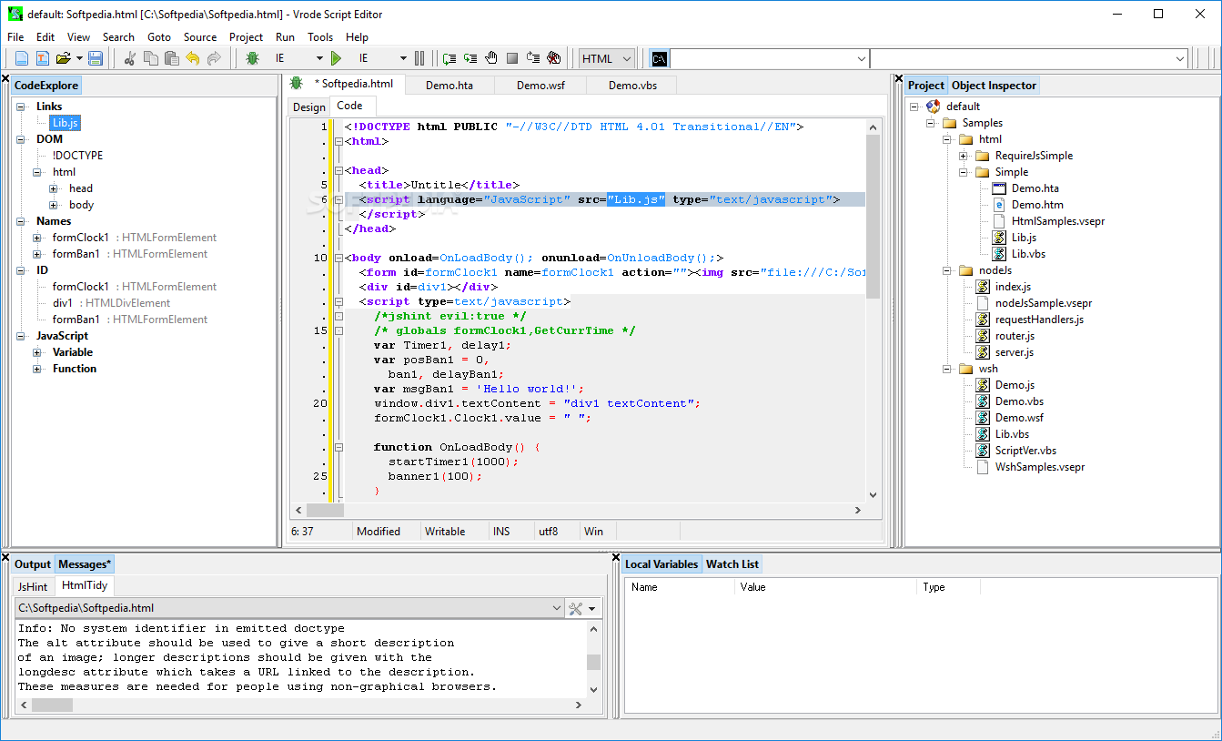Click the yellow Undo arrow icon

(x=193, y=58)
